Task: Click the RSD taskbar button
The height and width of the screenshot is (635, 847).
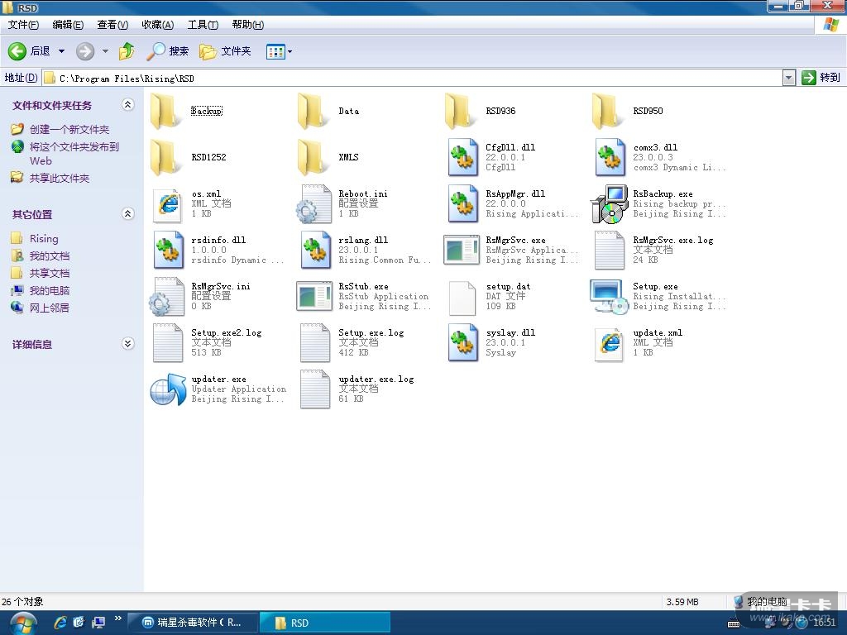Action: click(324, 623)
